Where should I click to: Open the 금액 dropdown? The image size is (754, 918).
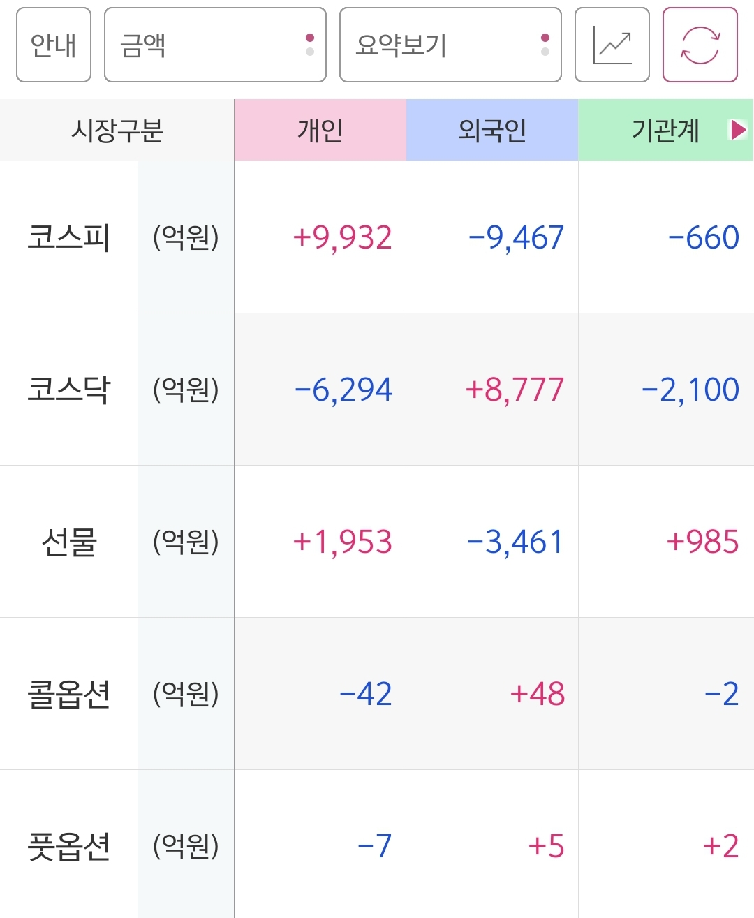coord(215,45)
